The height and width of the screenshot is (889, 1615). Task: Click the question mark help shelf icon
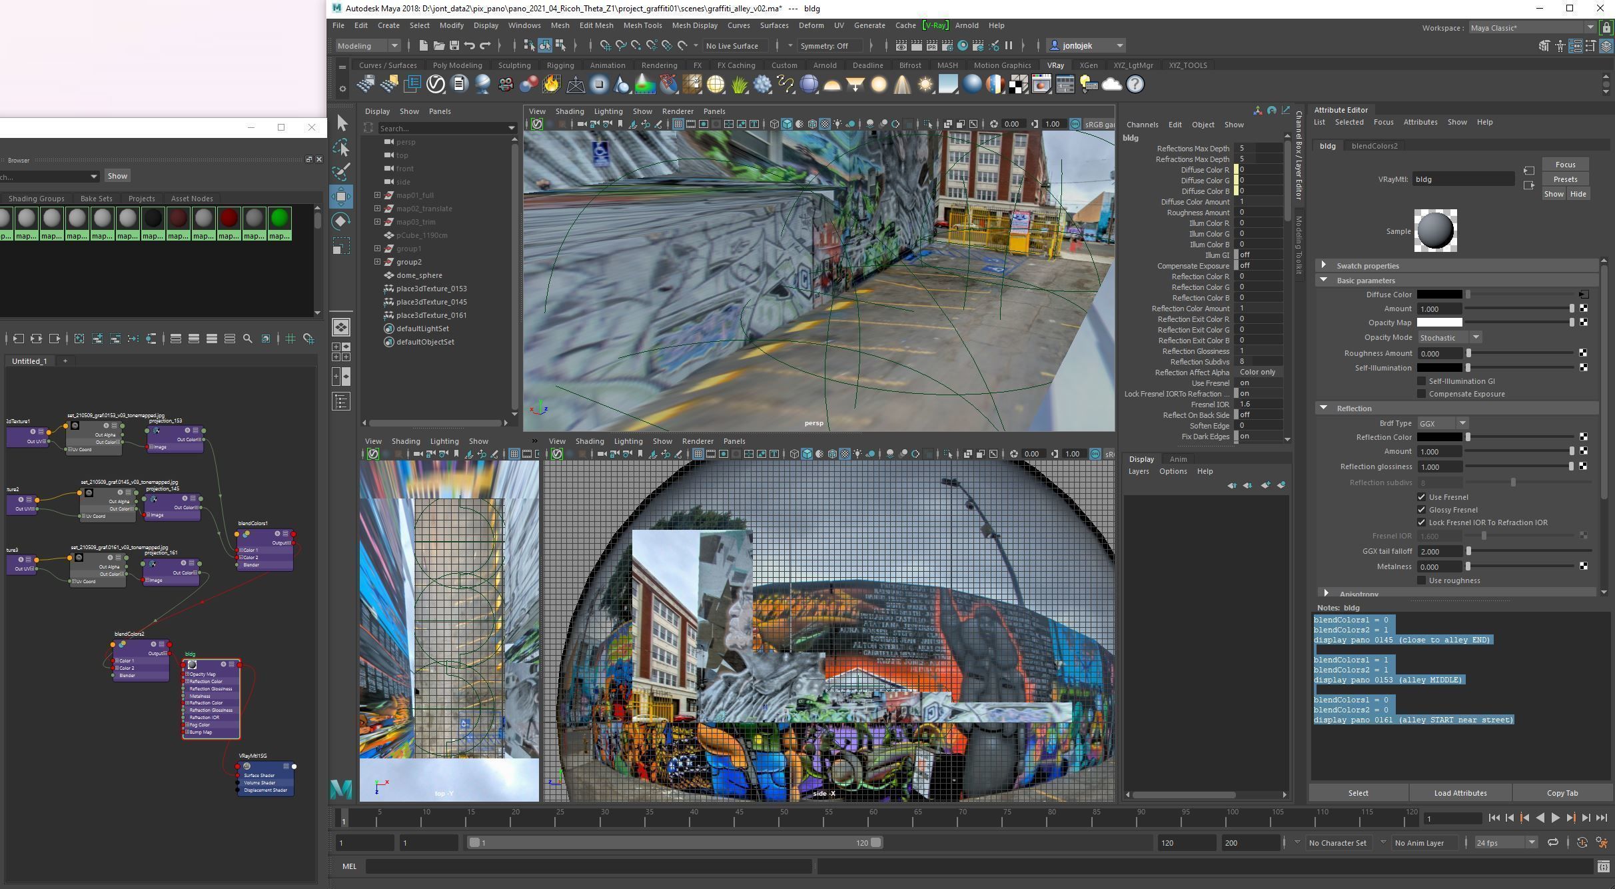(1135, 84)
